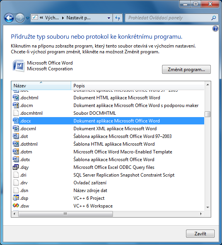Click the horizontal scrollbar left arrow

tap(15, 214)
